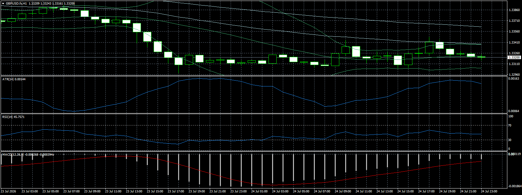
Task: Click the 24 Jul 01:00 time label
Action: pyautogui.click(x=259, y=191)
